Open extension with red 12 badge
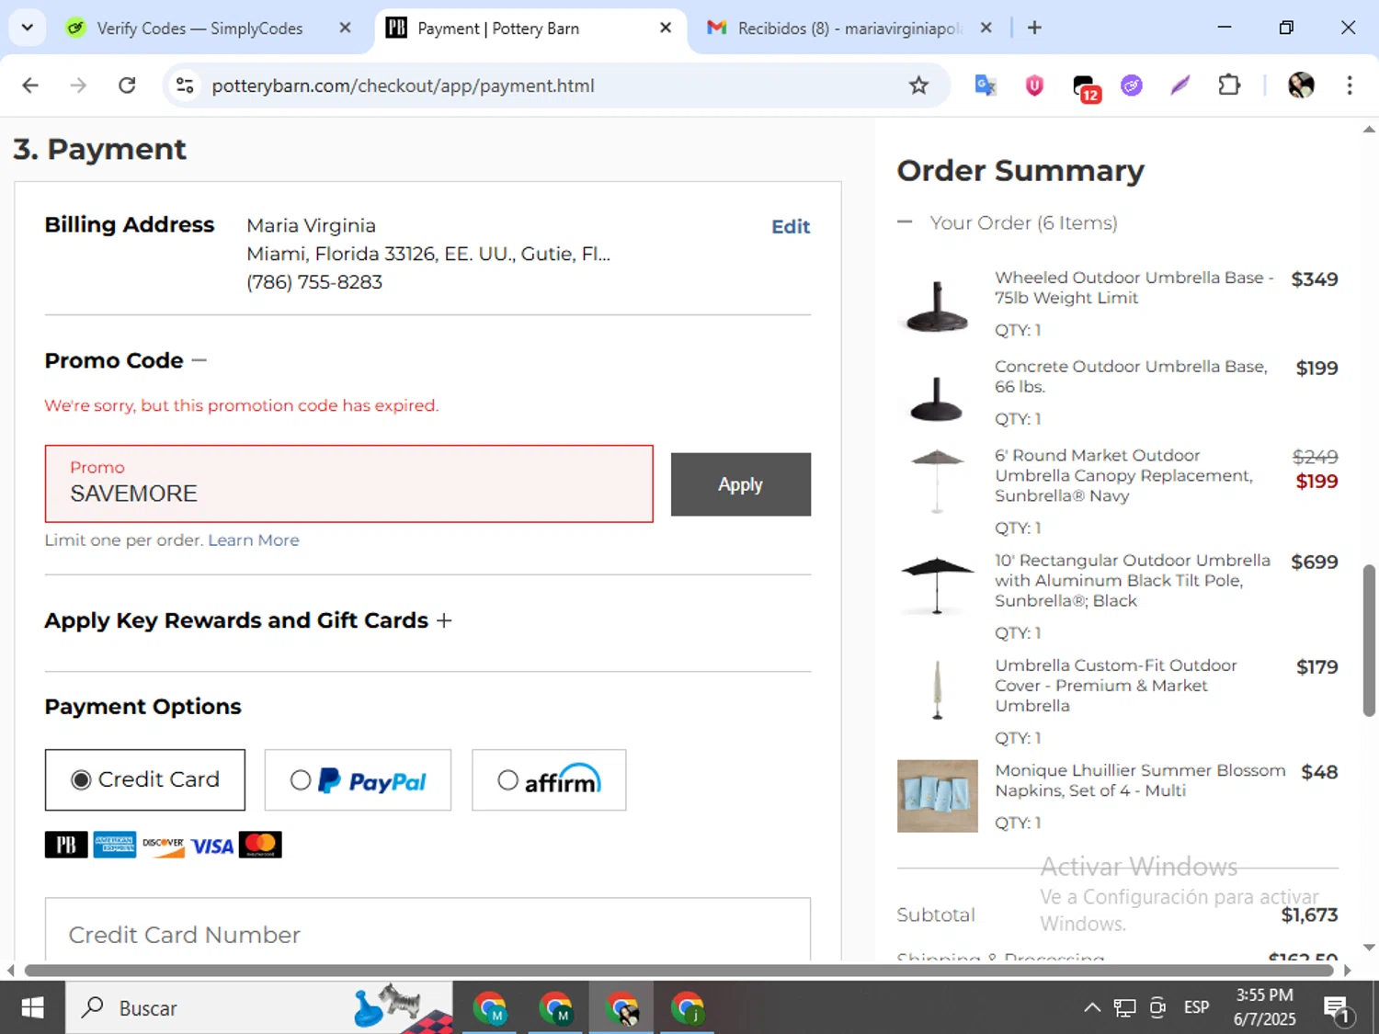 [x=1086, y=87]
